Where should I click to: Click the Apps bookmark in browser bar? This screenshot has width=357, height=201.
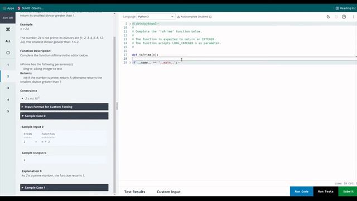(8, 8)
